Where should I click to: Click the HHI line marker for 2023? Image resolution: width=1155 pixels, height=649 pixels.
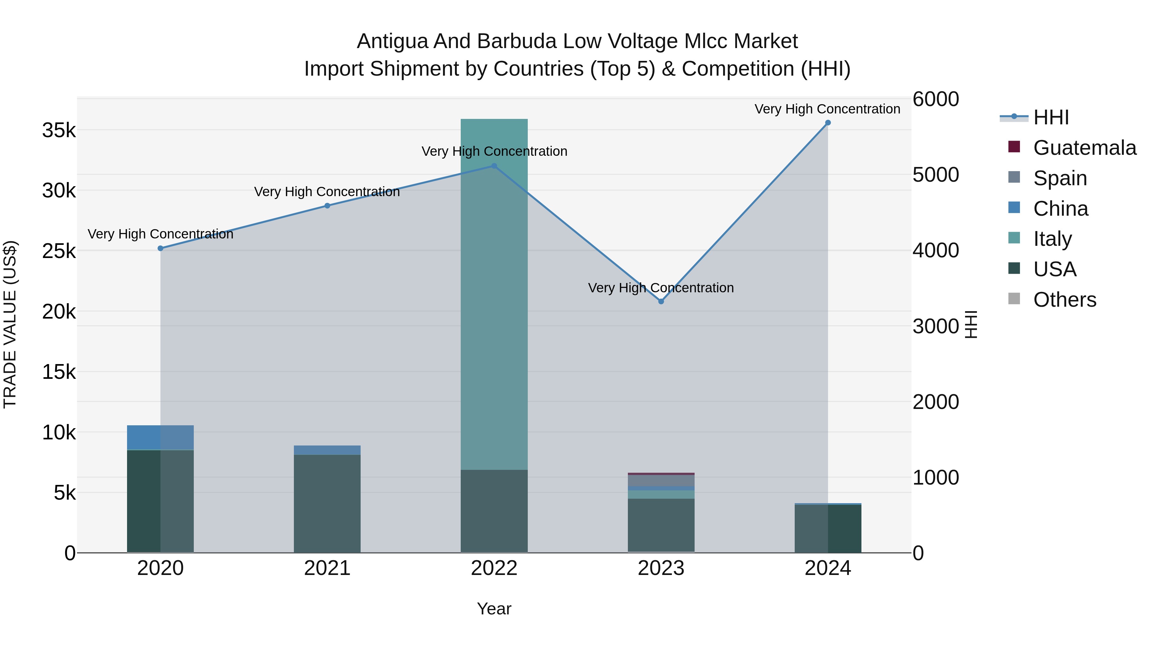pyautogui.click(x=661, y=302)
